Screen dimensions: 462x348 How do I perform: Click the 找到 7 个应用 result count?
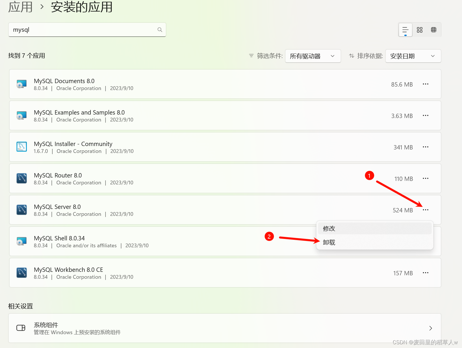[27, 56]
